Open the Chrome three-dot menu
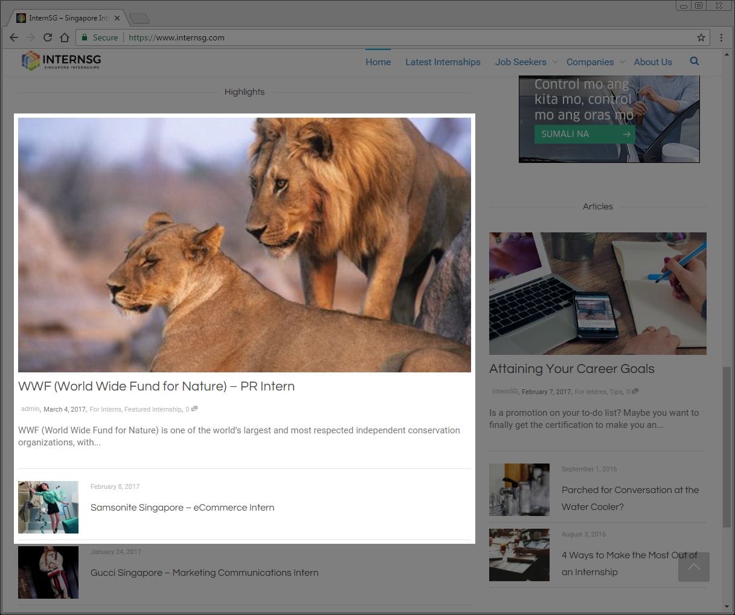 pyautogui.click(x=721, y=37)
